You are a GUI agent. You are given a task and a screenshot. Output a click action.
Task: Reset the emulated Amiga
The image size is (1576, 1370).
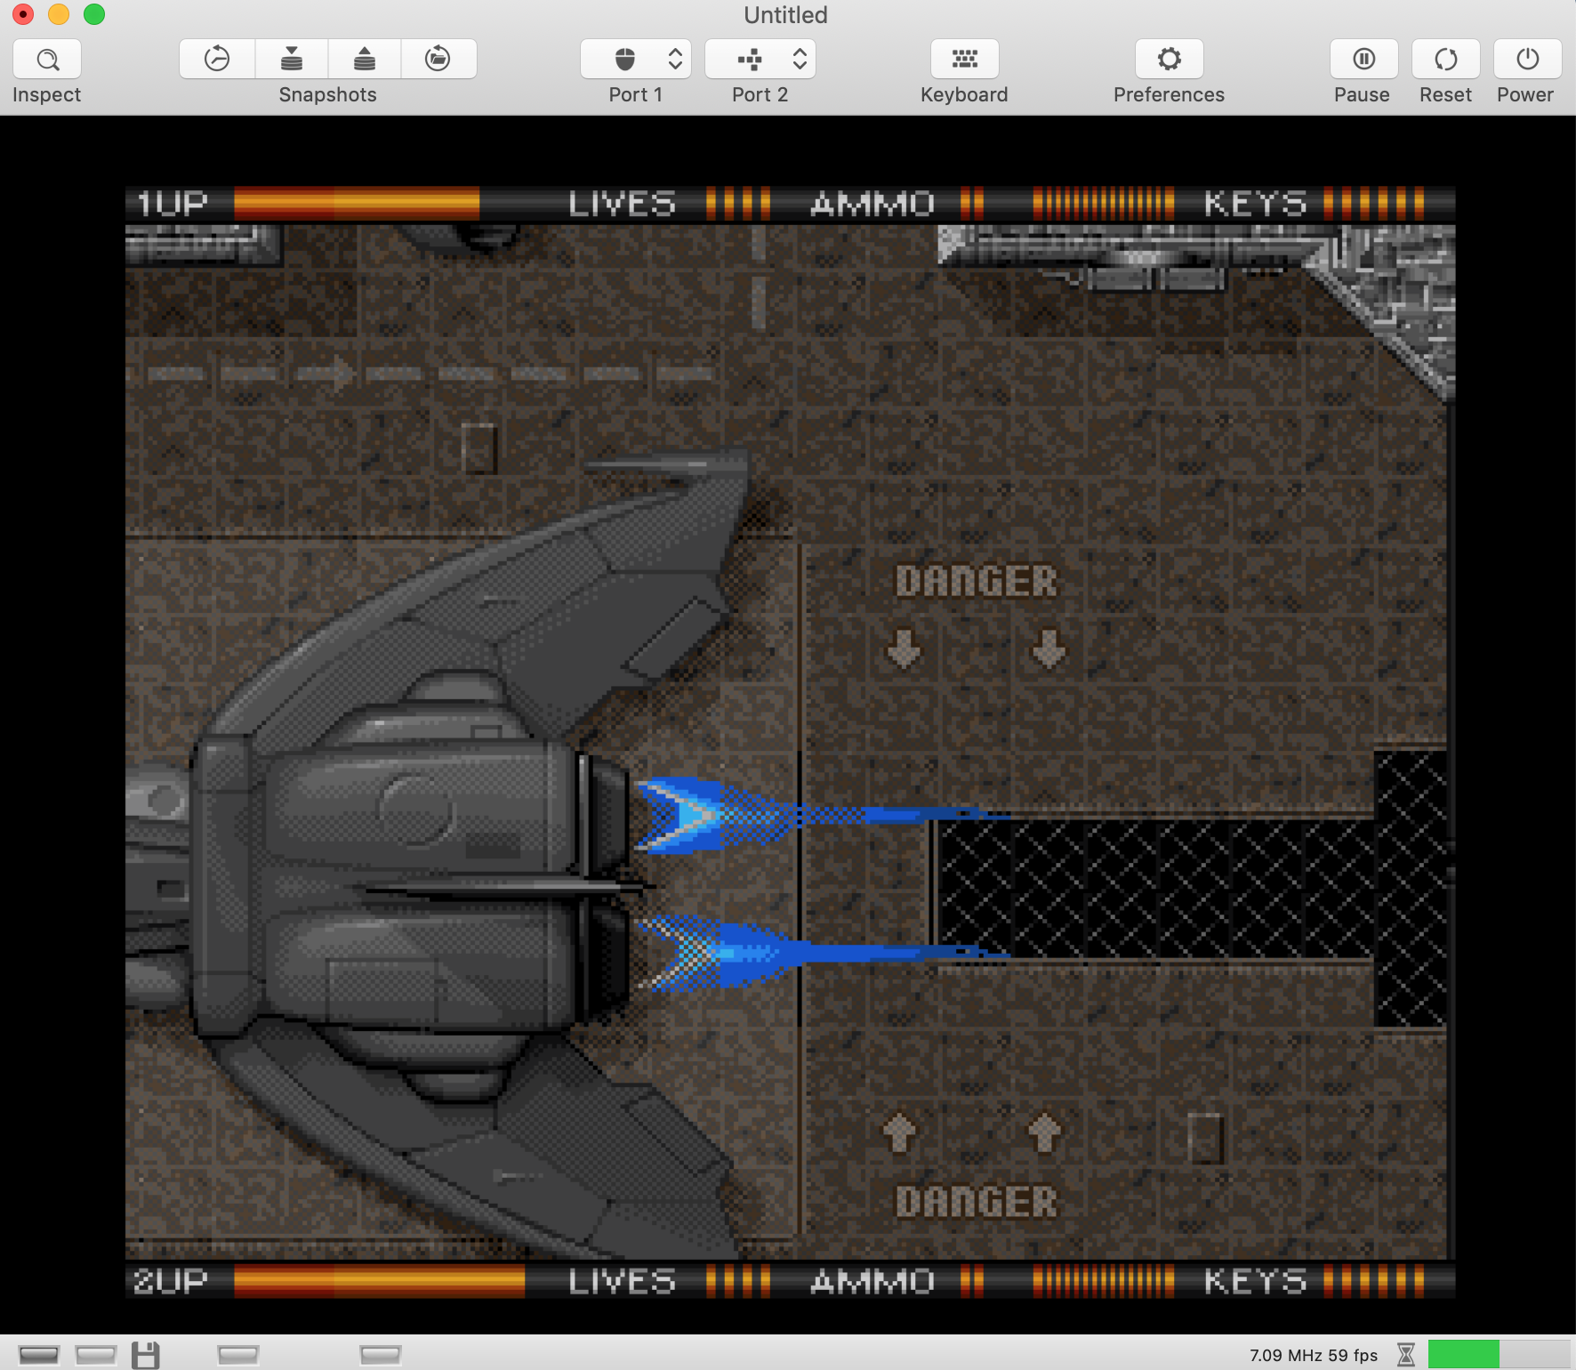1446,60
